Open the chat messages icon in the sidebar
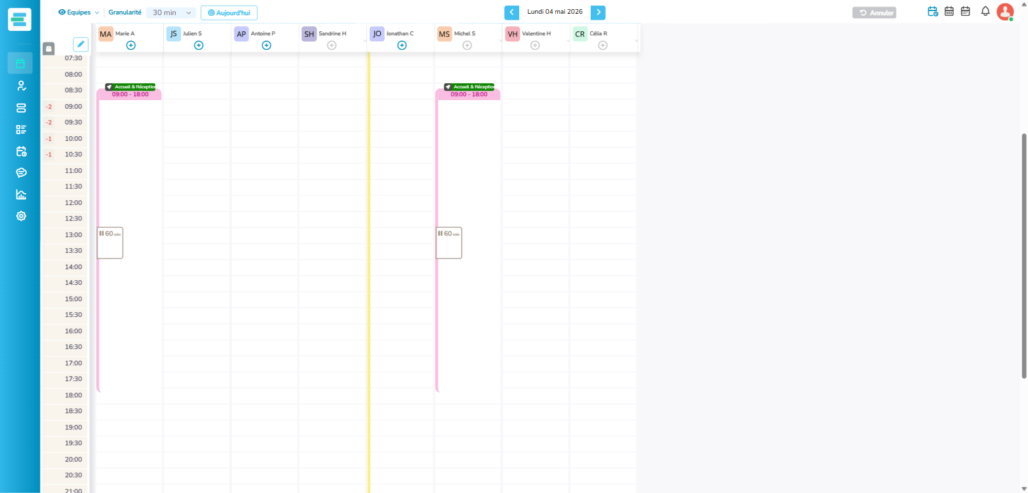The image size is (1028, 493). [x=20, y=173]
